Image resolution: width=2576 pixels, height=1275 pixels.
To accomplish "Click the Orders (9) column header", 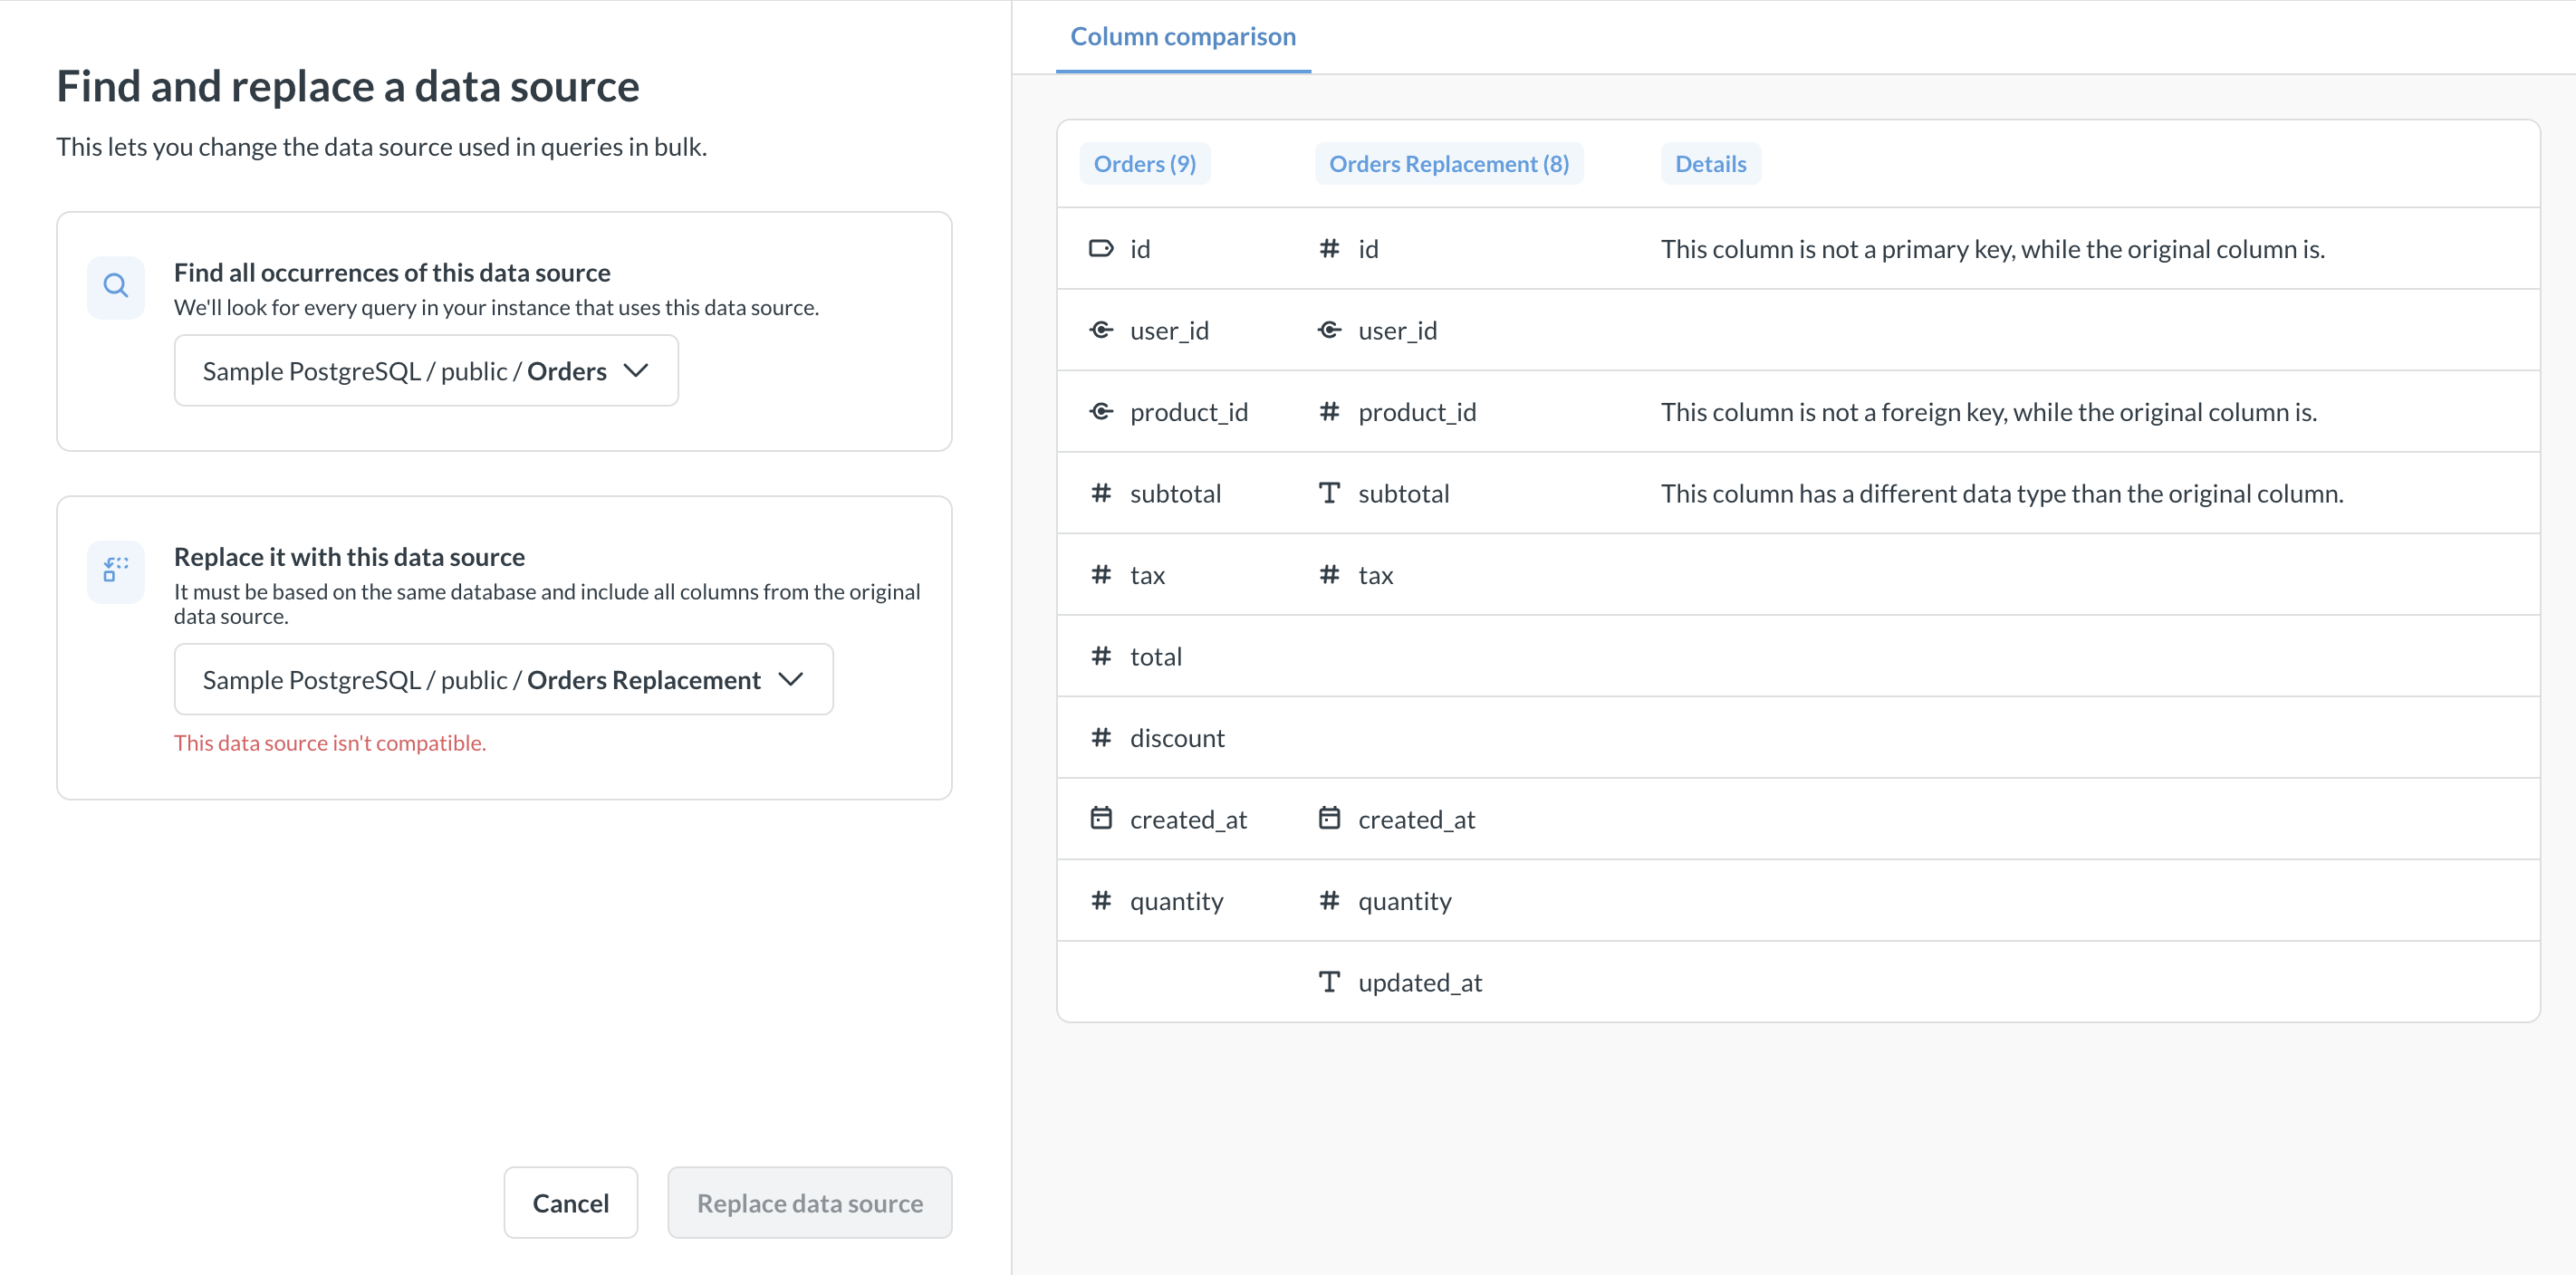I will pyautogui.click(x=1144, y=164).
